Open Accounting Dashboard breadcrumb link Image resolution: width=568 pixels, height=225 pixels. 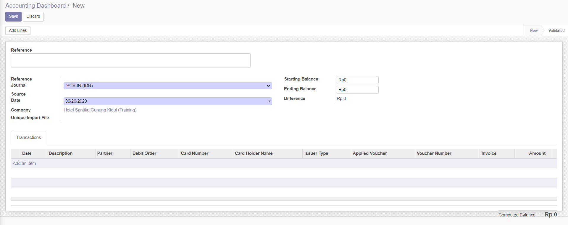pyautogui.click(x=35, y=6)
